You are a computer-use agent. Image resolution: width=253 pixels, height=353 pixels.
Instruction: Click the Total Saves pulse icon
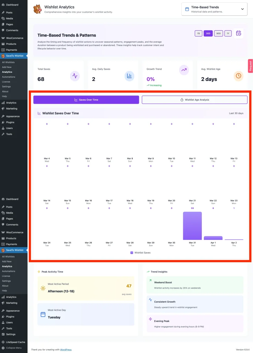tap(75, 76)
